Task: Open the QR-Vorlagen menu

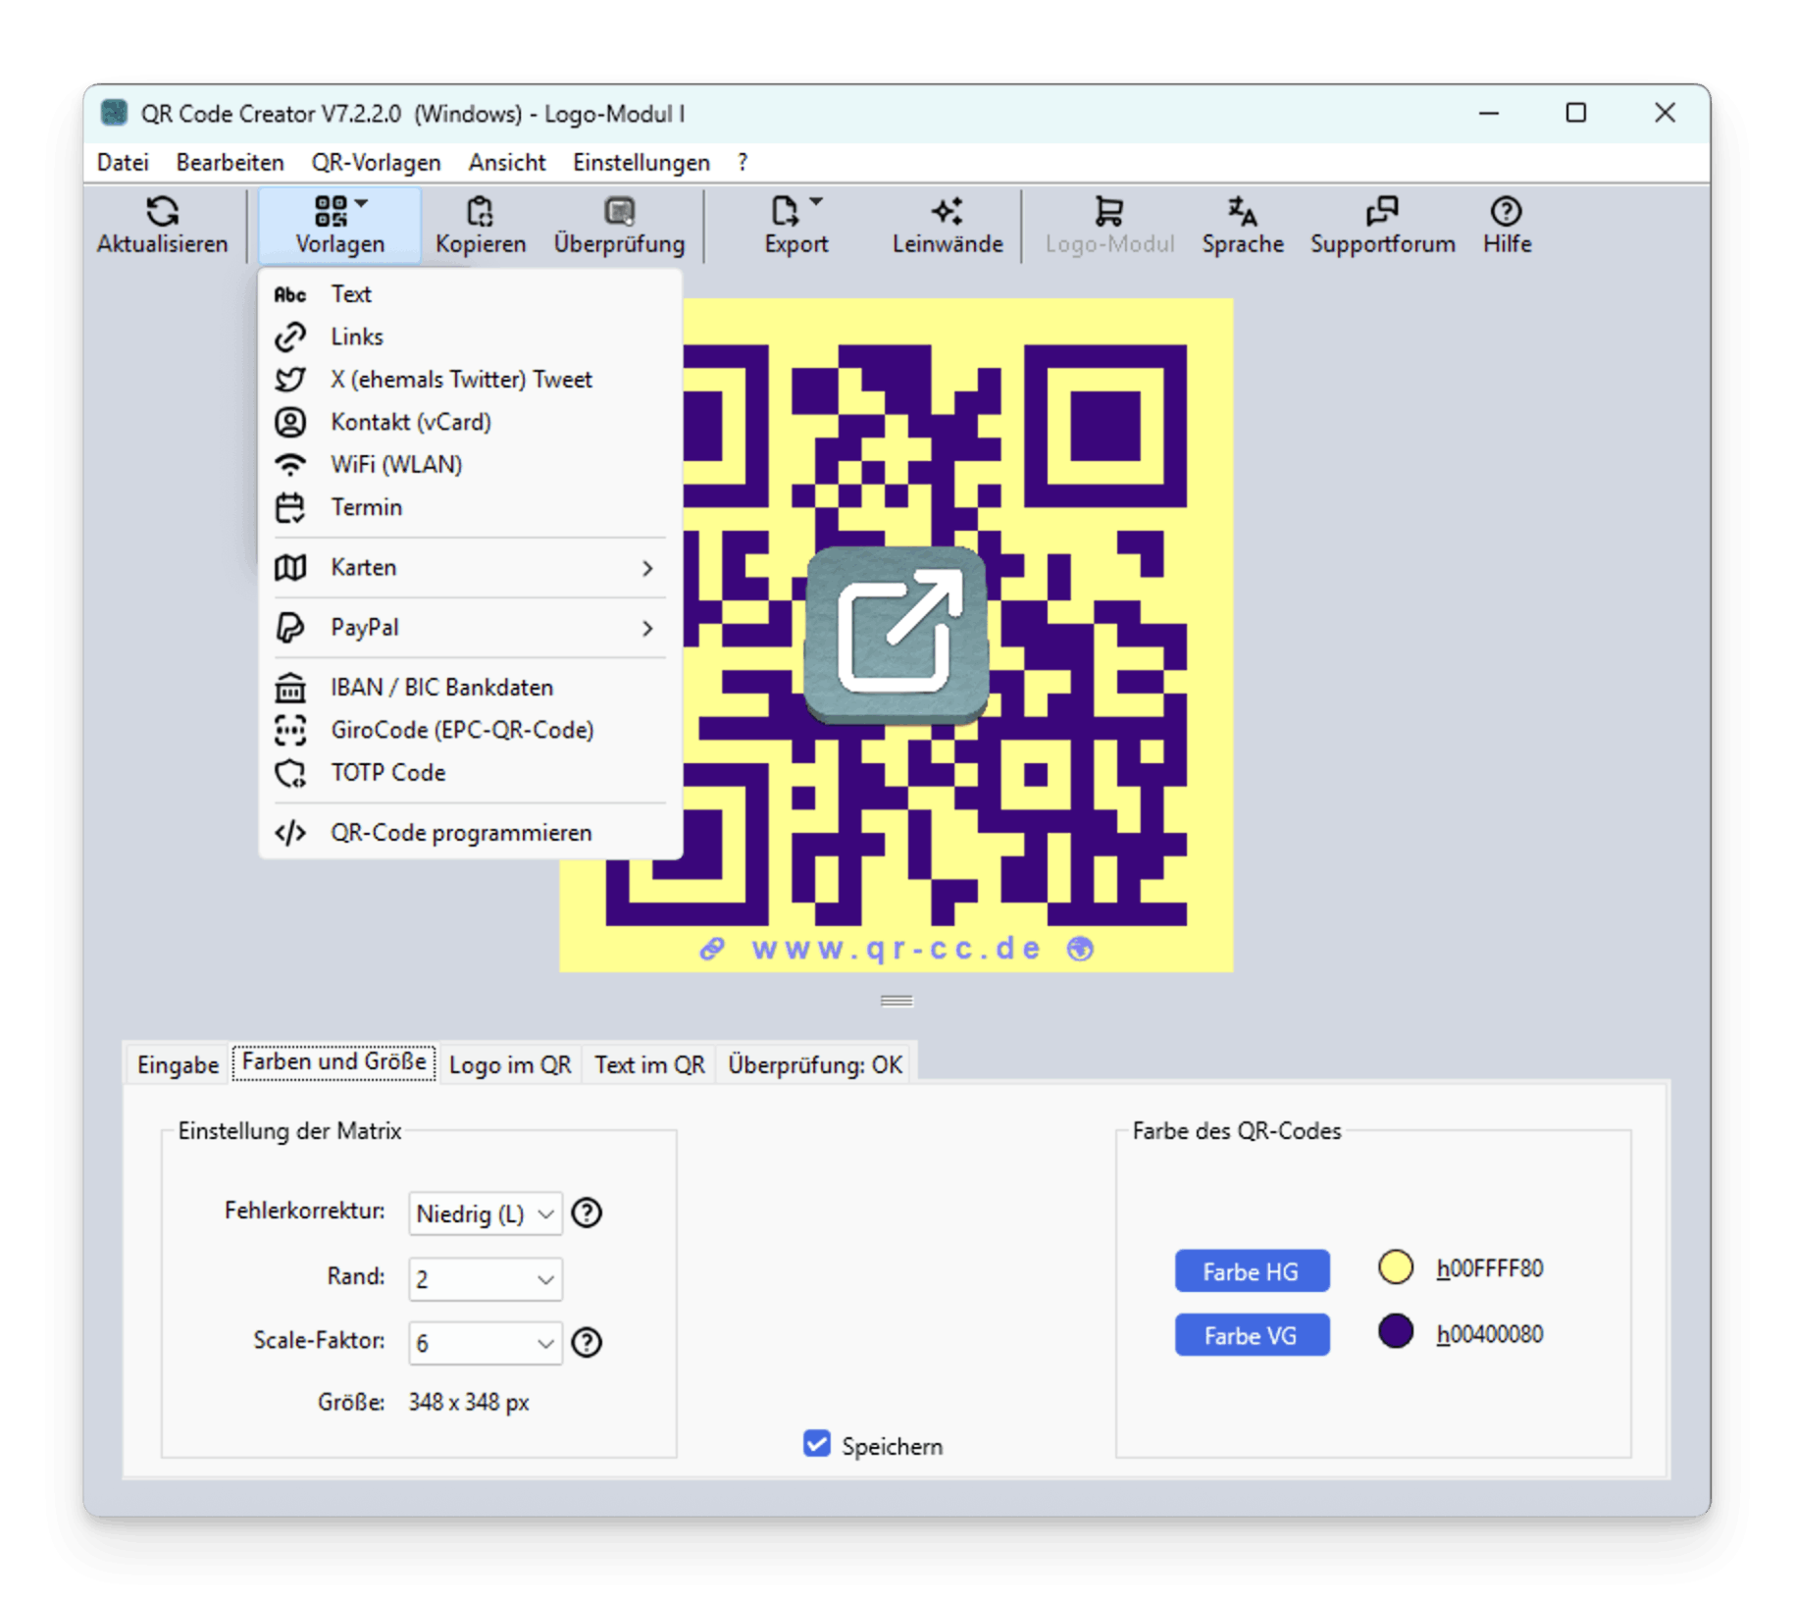Action: 376,163
